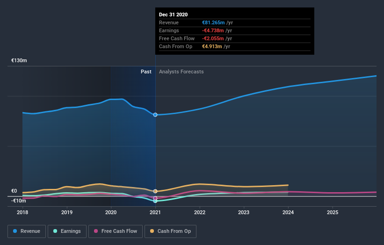Viewport: 384px width, 245px height.
Task: Toggle the Cash From Op legend button
Action: (170, 231)
